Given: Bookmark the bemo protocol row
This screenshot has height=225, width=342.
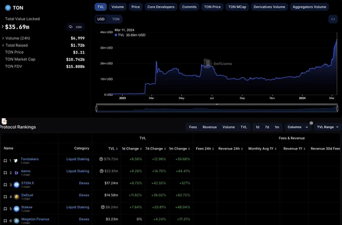Looking at the screenshot, I should [5, 173].
